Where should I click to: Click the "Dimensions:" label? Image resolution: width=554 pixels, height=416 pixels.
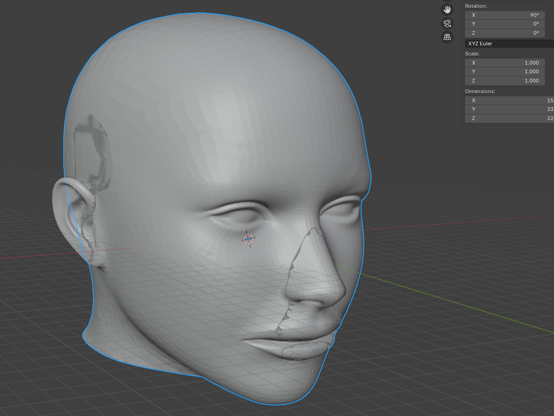click(480, 91)
